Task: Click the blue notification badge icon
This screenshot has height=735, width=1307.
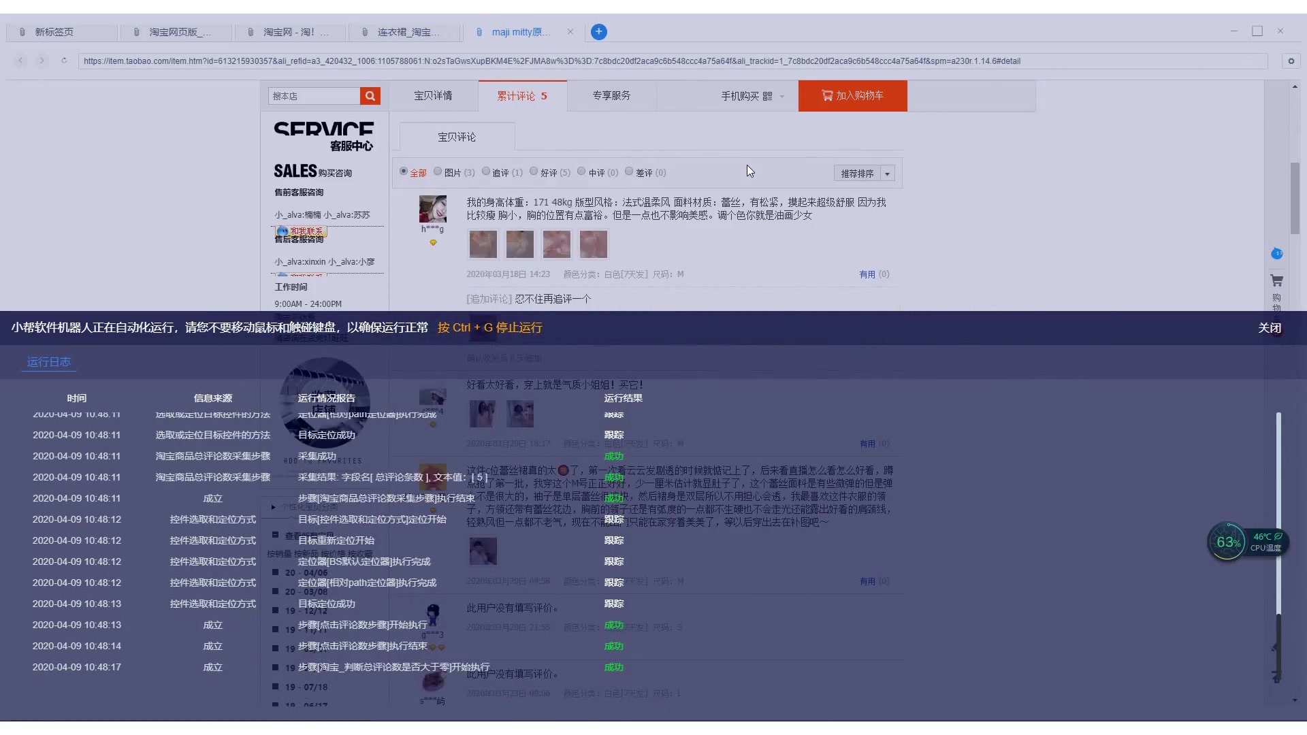Action: click(1277, 254)
